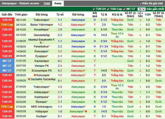
Task: Click the 4-3 score in Trabzonspor row
Action: click(x=60, y=87)
